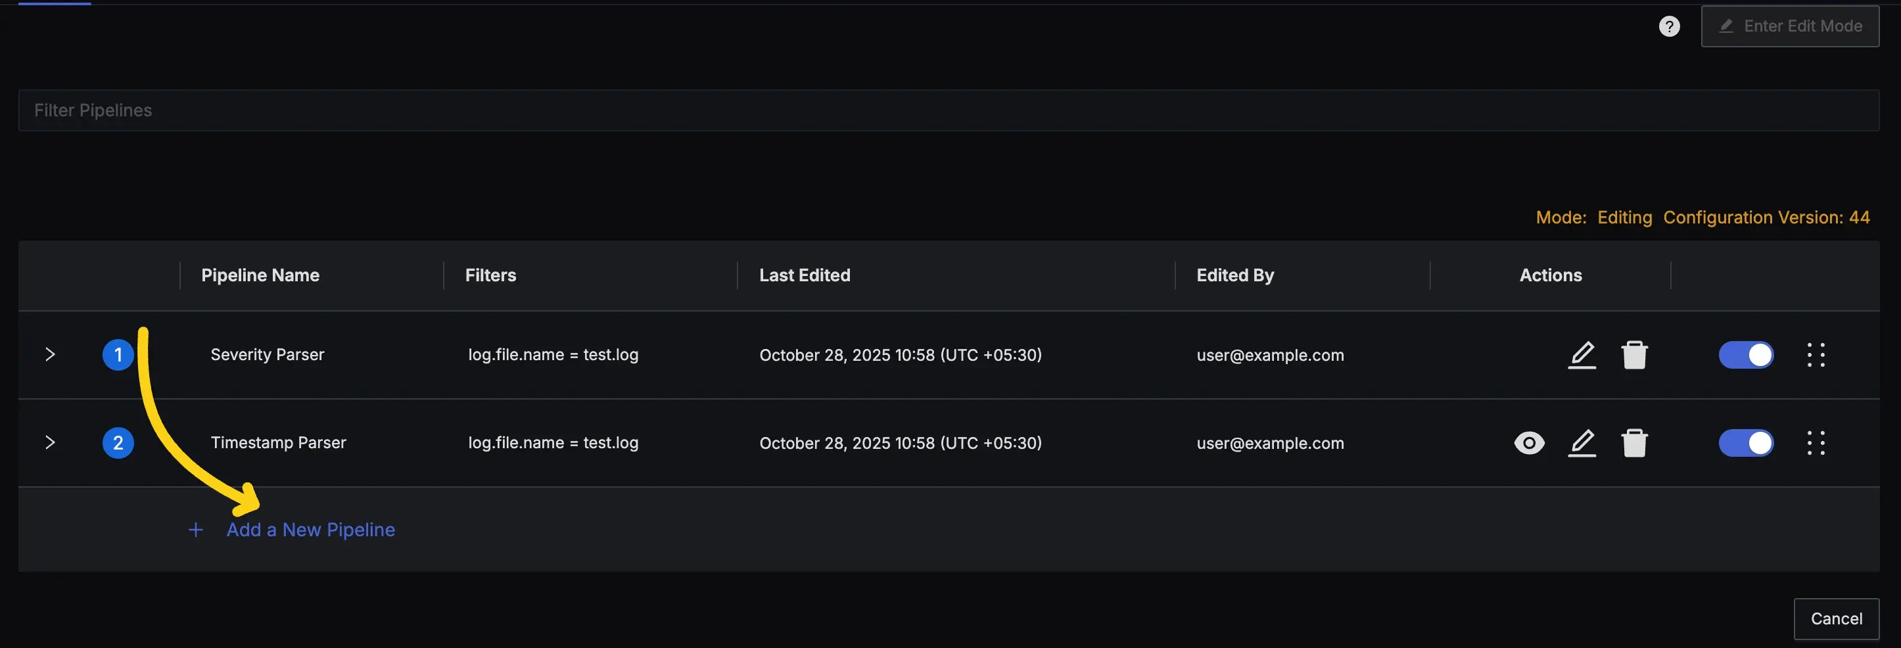Click the eye preview icon for Timestamp Parser

pyautogui.click(x=1528, y=443)
